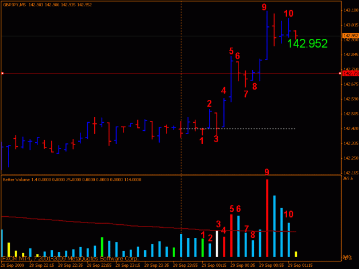Click the 142.250 price axis label

pyautogui.click(x=351, y=158)
